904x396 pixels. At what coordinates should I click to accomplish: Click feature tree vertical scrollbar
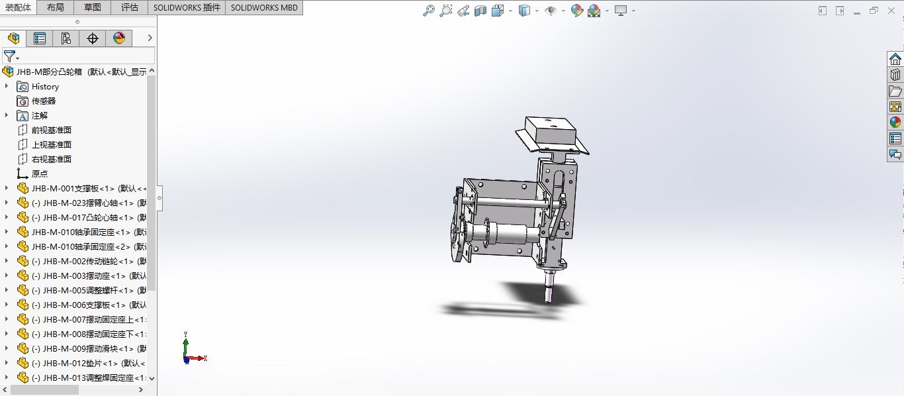click(x=152, y=182)
